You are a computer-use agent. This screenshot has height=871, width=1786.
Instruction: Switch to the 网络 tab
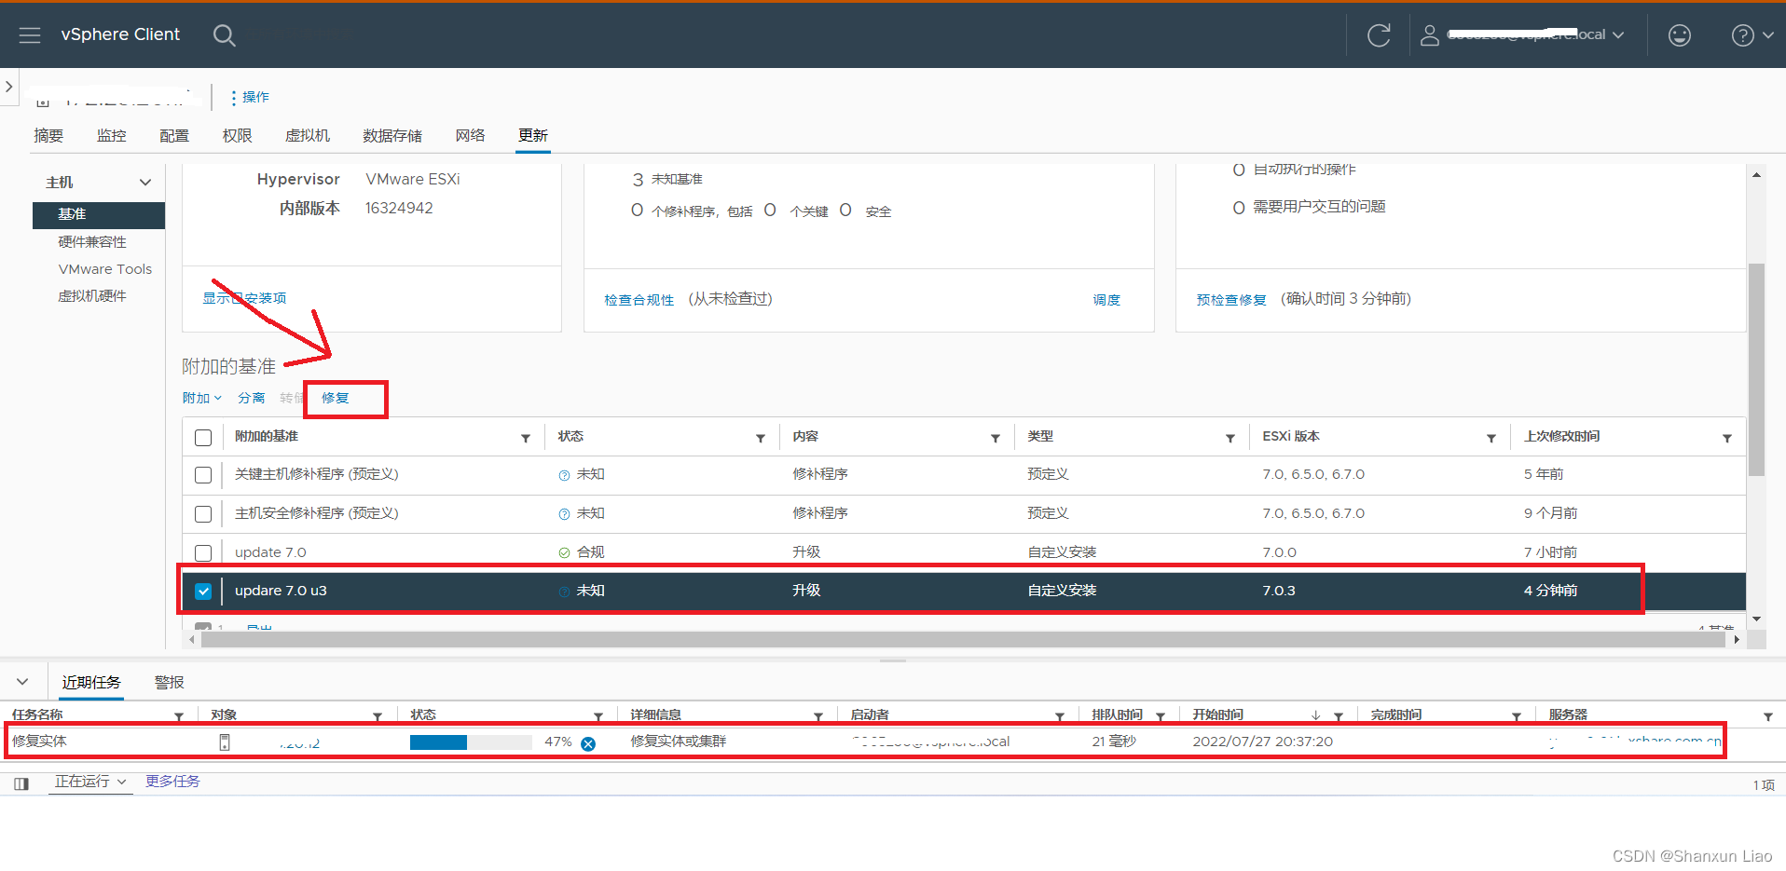[x=471, y=136]
